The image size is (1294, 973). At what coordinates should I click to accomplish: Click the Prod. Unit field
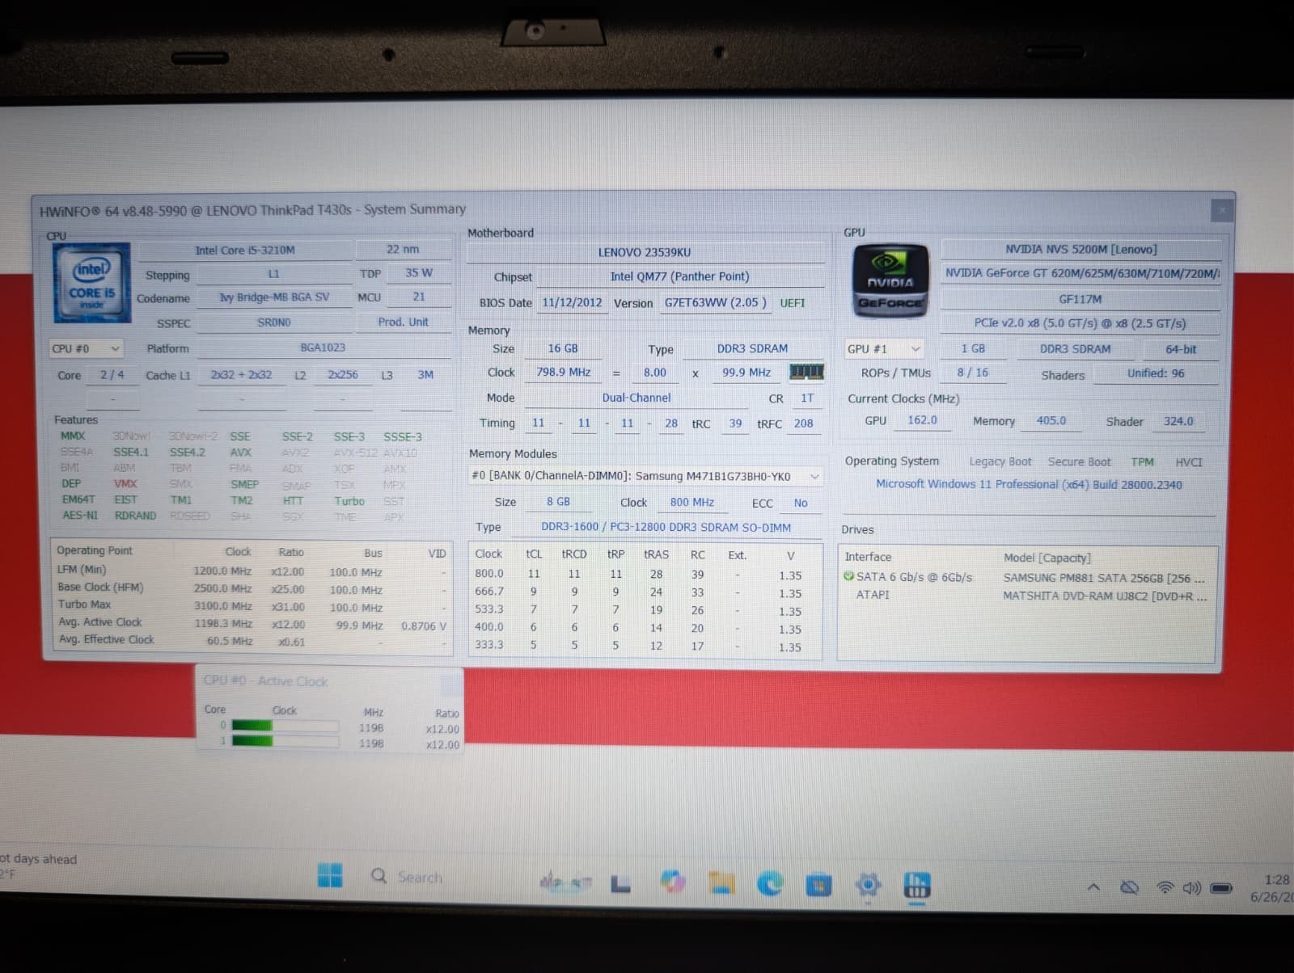(x=403, y=322)
